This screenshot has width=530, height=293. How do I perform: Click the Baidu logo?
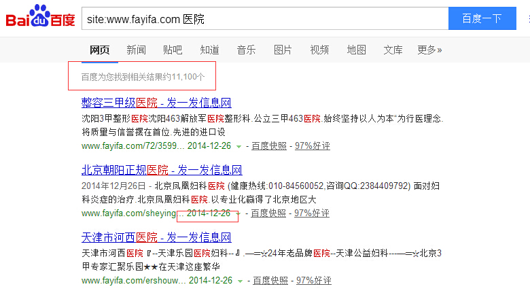tap(40, 16)
